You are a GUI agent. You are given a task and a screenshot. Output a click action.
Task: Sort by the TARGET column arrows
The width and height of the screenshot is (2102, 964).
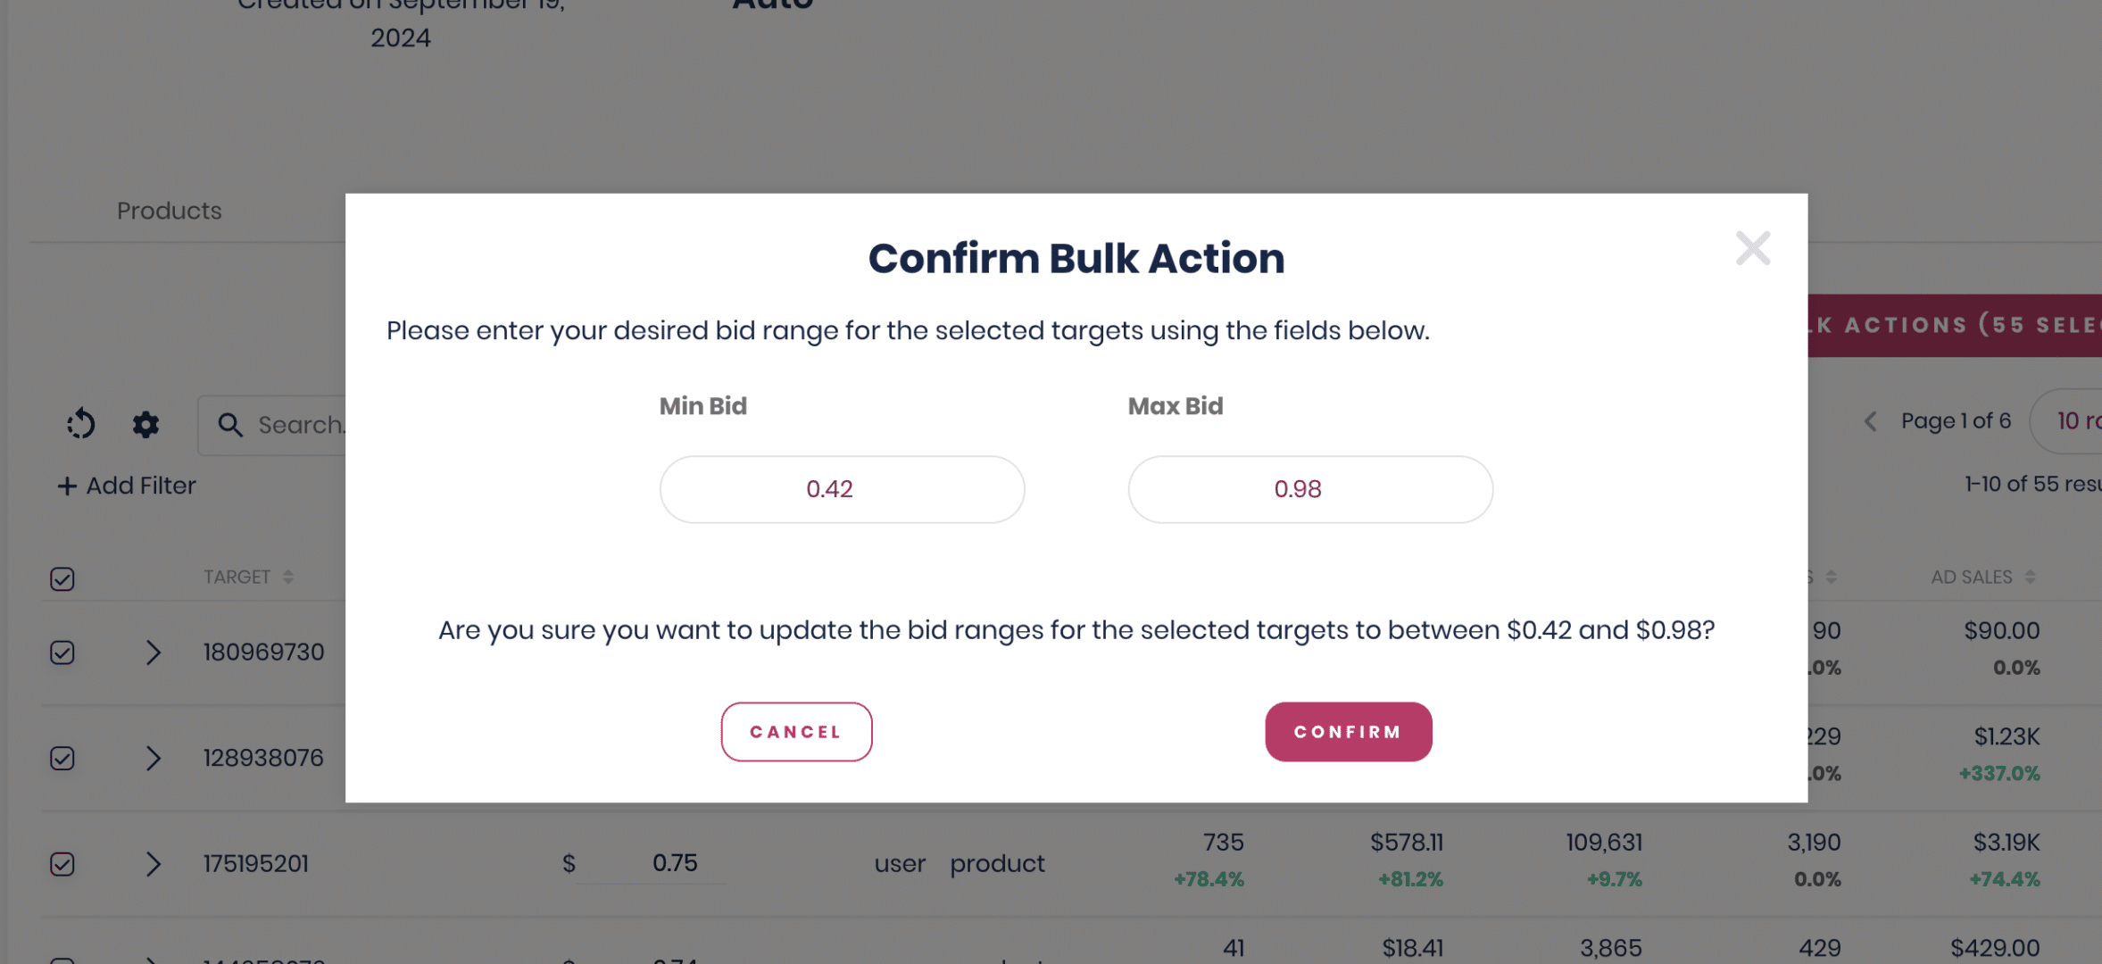(287, 578)
